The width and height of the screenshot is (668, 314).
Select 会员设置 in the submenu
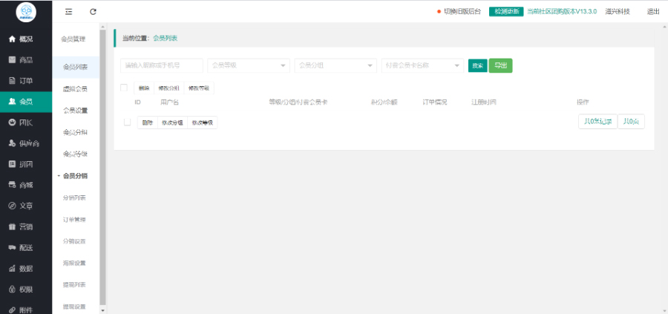pyautogui.click(x=75, y=111)
